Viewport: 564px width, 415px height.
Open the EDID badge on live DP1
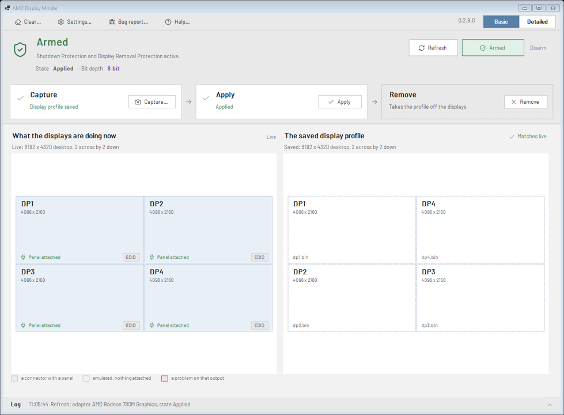point(131,257)
